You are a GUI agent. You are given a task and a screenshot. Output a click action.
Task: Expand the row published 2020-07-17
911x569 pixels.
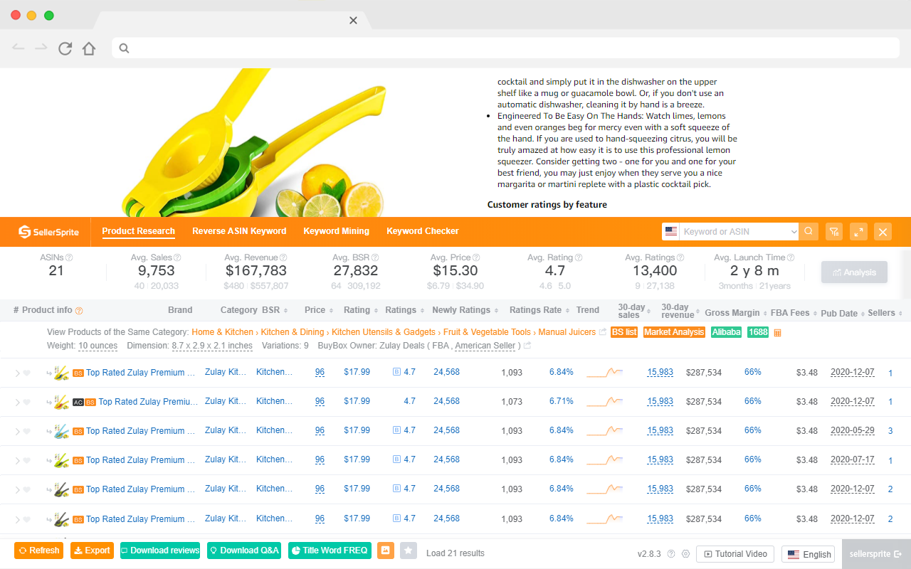[18, 460]
